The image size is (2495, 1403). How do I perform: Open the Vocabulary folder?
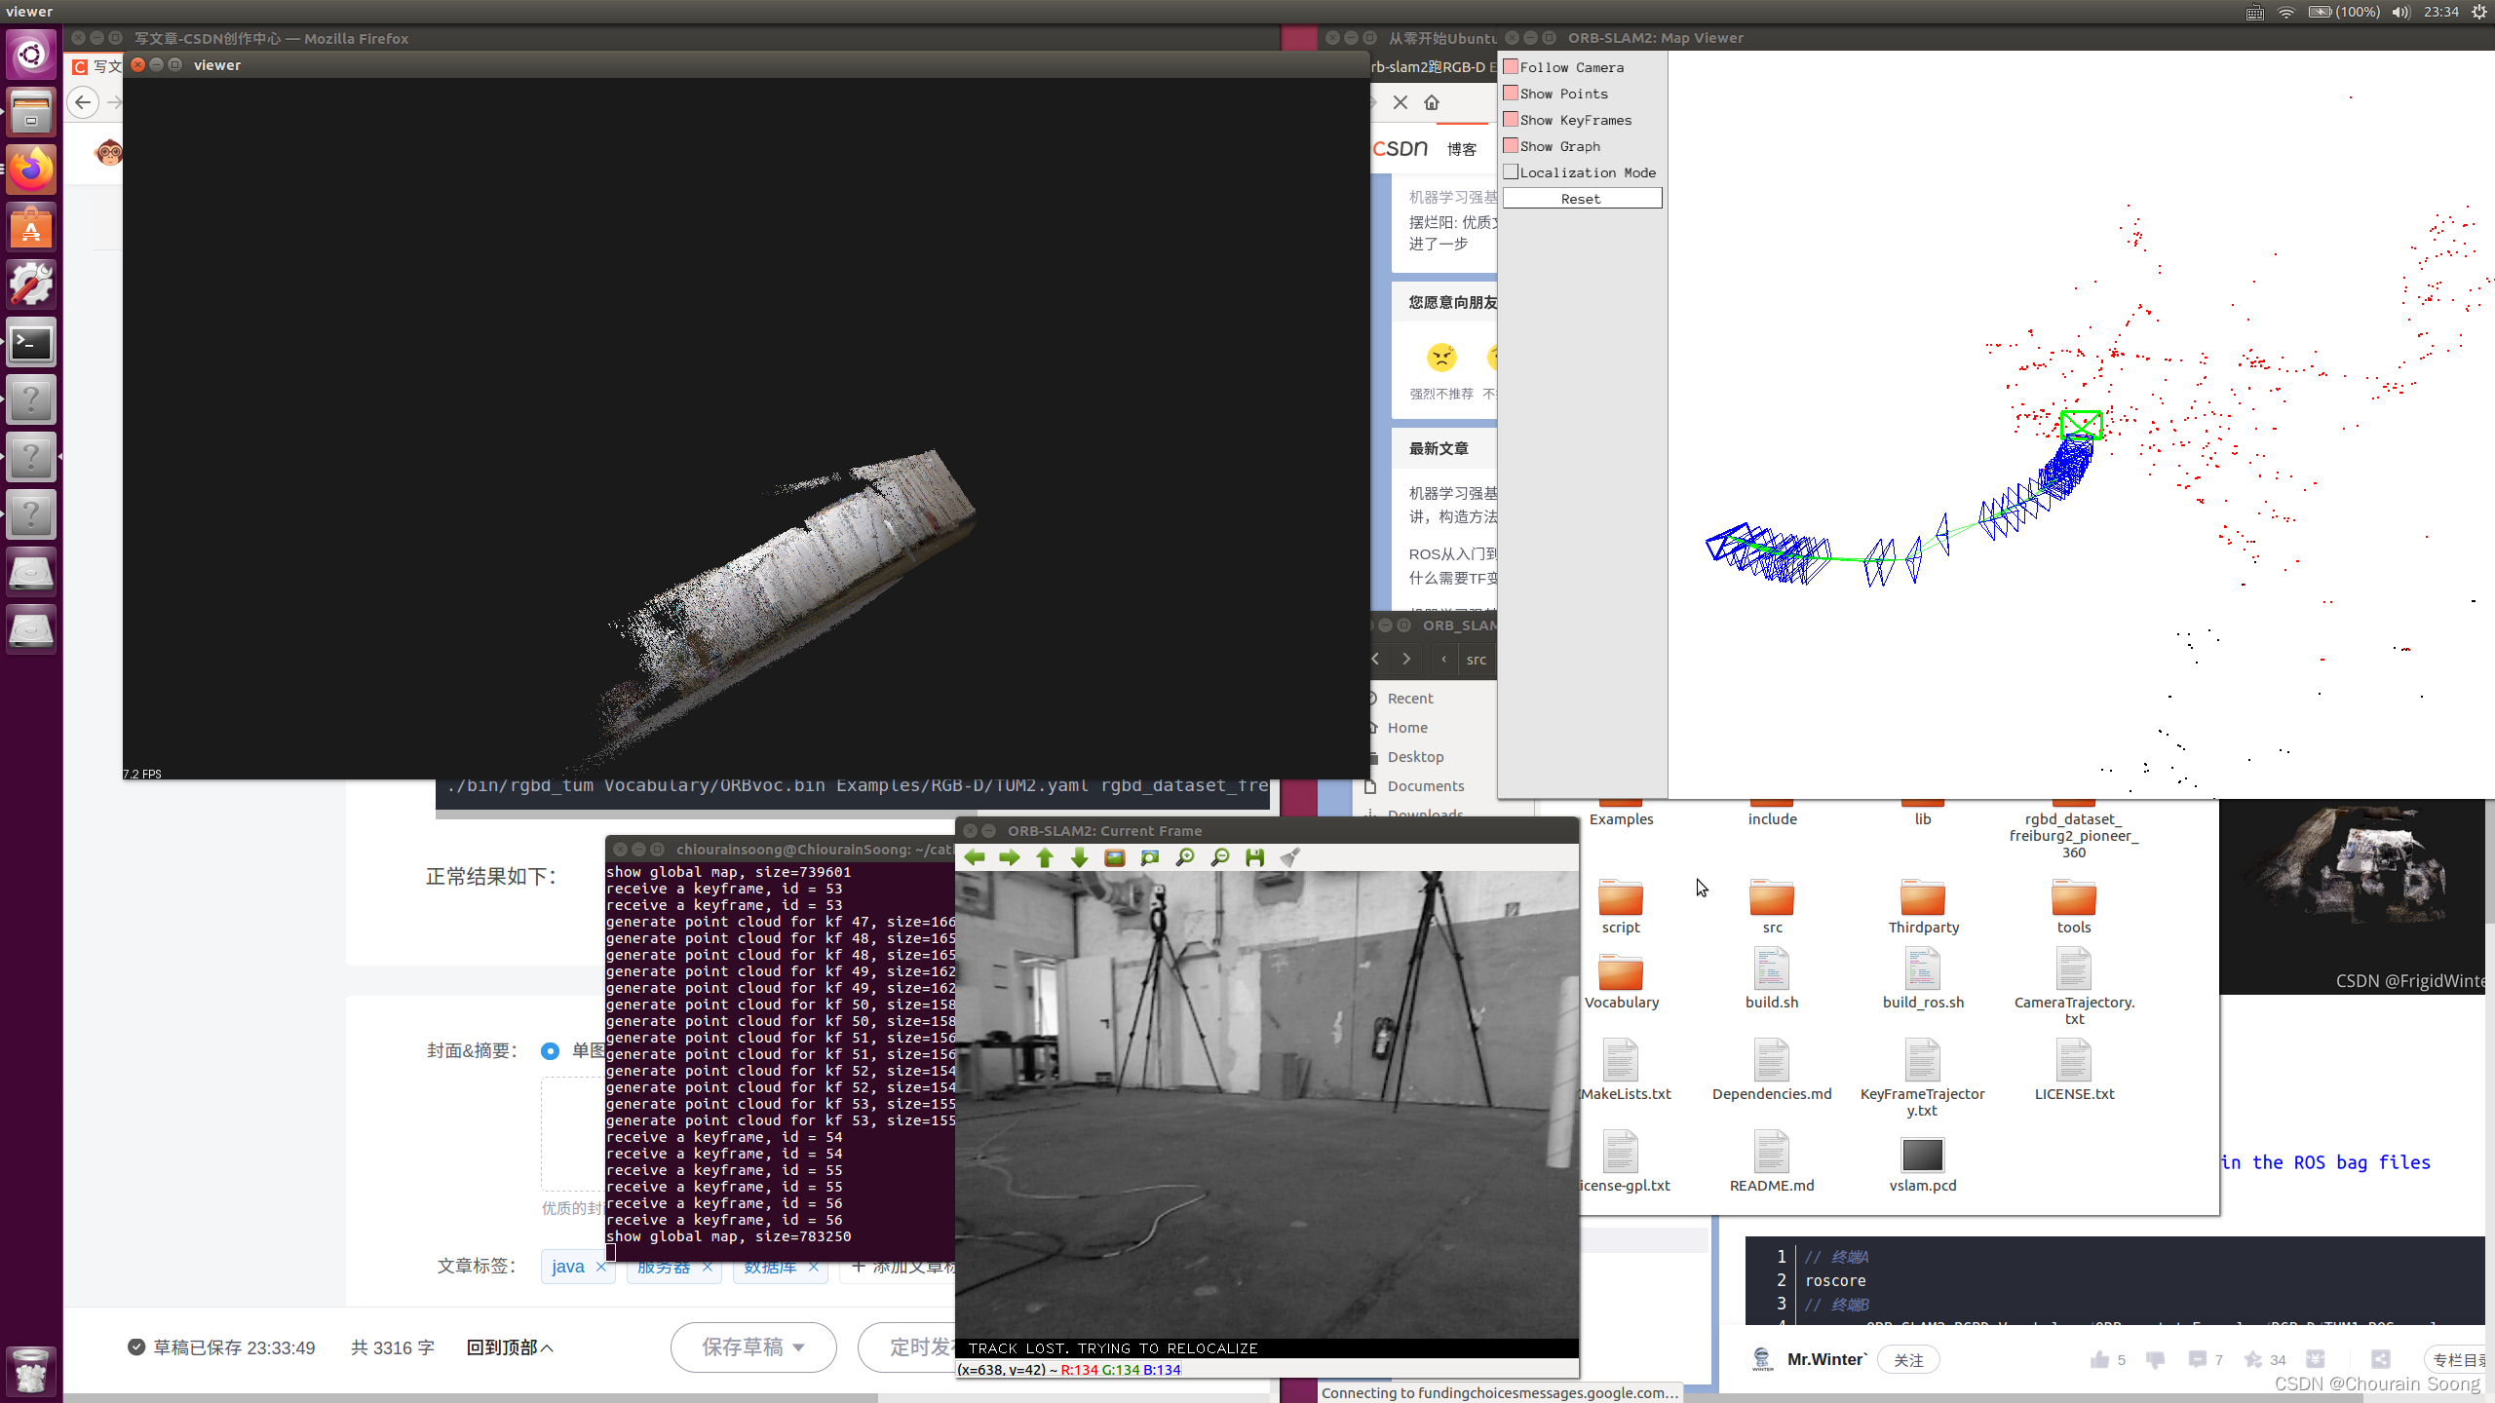click(x=1621, y=979)
